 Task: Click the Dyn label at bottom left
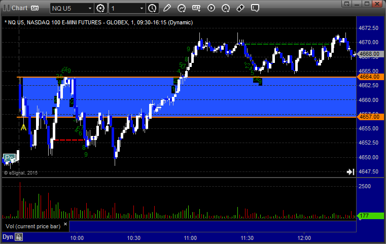pos(8,237)
